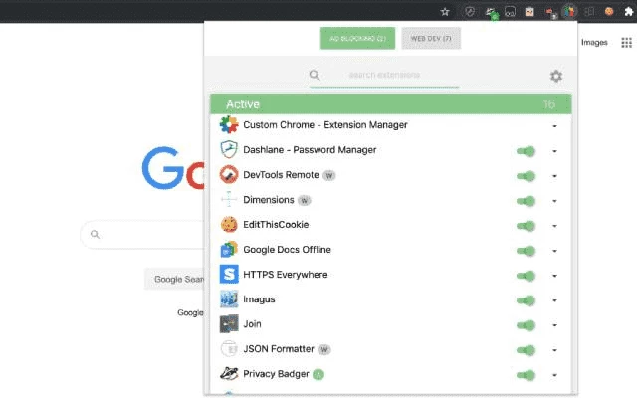The height and width of the screenshot is (398, 637).
Task: Click the Google Docs Offline icon
Action: [229, 250]
